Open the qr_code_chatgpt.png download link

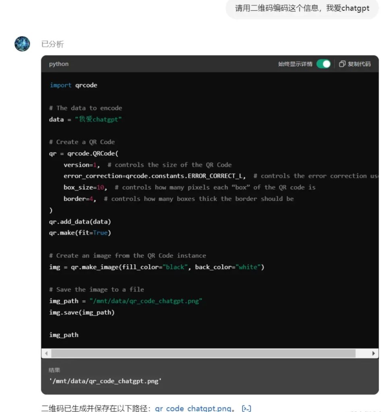coord(193,408)
